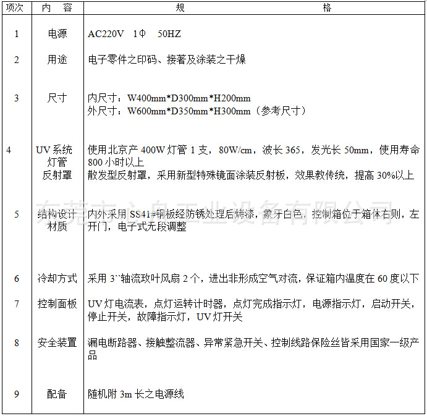Click the line starting '使用北京产 400W 灯管'
The width and height of the screenshot is (427, 416).
(x=254, y=150)
